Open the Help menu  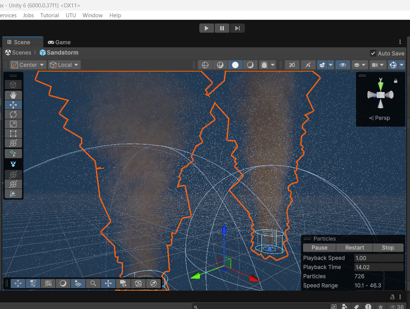(115, 15)
